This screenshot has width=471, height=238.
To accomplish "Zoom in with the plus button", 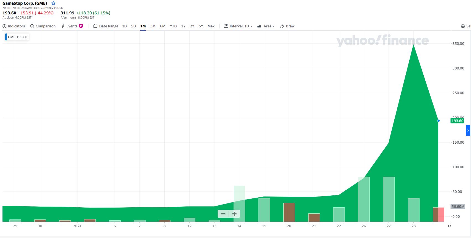I will (x=234, y=214).
